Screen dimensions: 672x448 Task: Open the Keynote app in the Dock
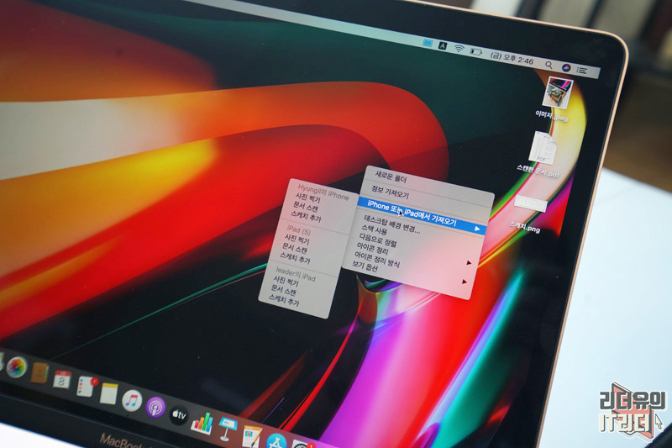pos(227,429)
